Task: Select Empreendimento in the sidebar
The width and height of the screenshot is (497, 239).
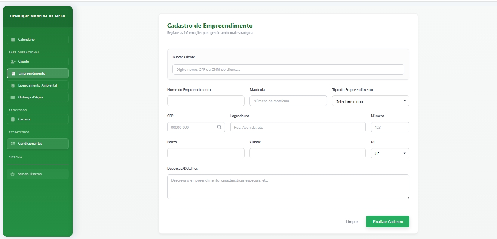Action: point(38,73)
